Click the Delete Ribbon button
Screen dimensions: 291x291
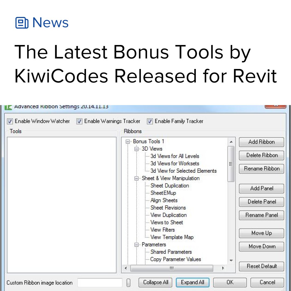pyautogui.click(x=261, y=155)
